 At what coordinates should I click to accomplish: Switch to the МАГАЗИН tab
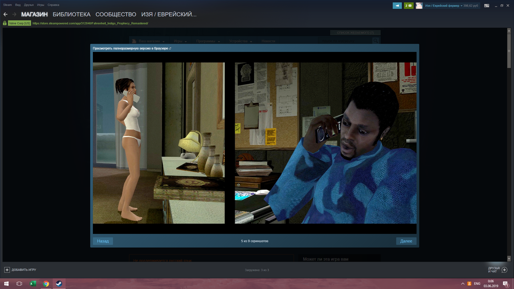[35, 14]
